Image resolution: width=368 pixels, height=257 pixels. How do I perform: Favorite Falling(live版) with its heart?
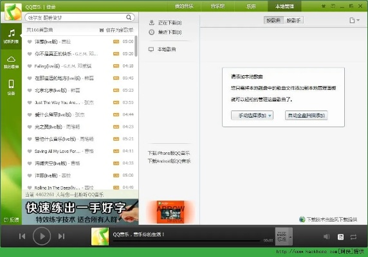click(x=30, y=66)
